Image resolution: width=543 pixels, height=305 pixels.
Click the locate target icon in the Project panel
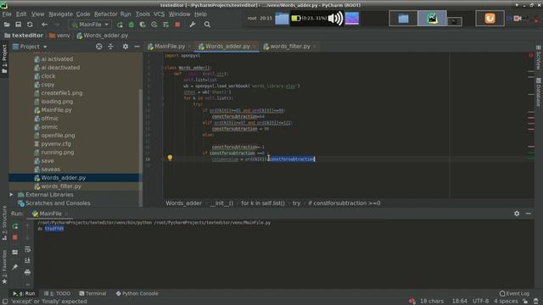click(x=99, y=47)
